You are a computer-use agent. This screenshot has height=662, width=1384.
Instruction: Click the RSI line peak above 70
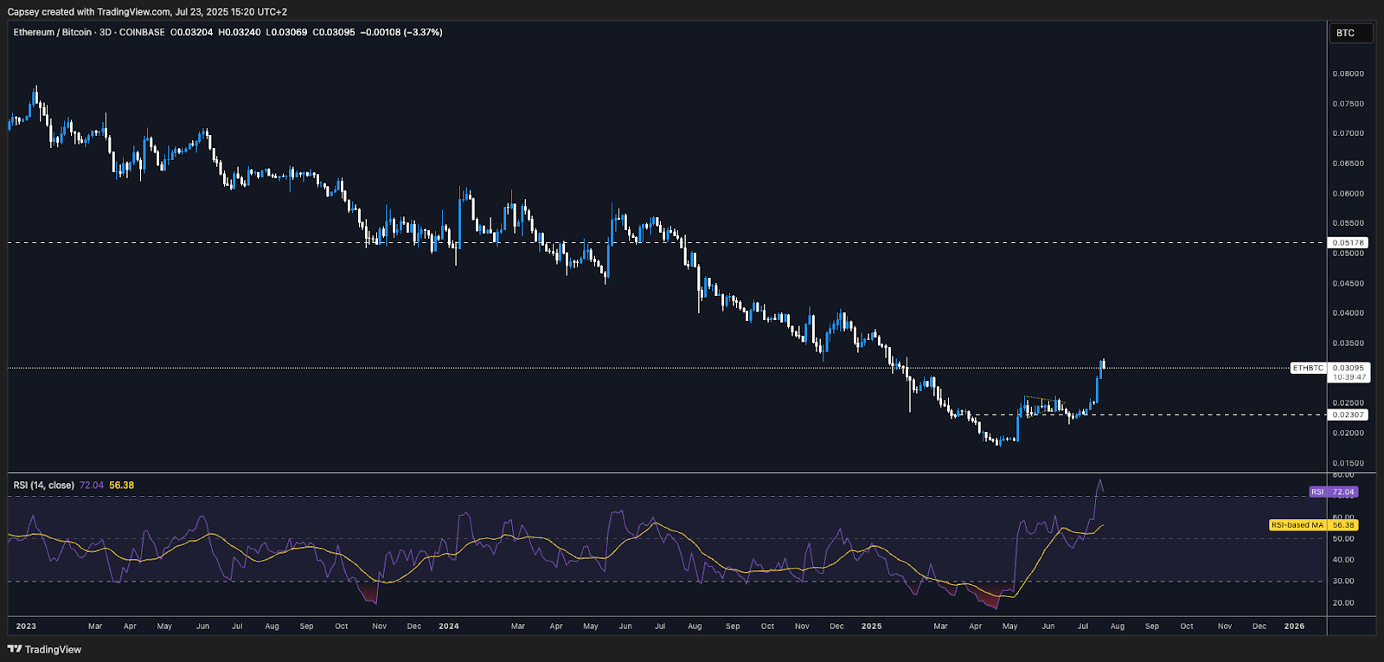(x=1100, y=480)
